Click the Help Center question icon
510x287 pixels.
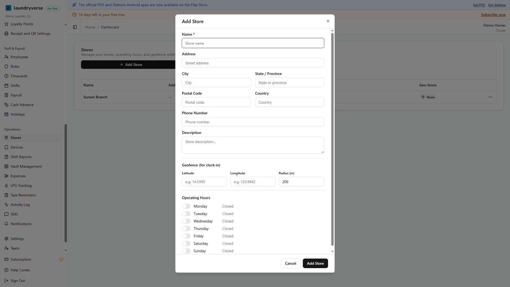tap(6, 270)
